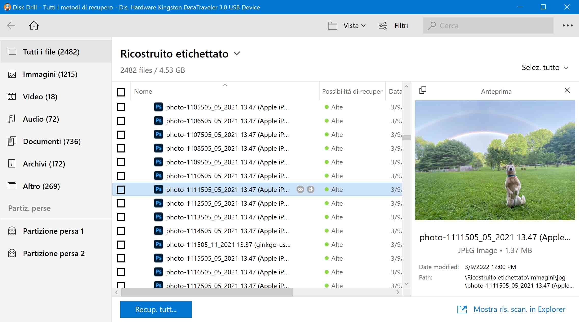This screenshot has height=322, width=579.
Task: Click the Disk Drill app icon in title bar
Action: click(7, 7)
